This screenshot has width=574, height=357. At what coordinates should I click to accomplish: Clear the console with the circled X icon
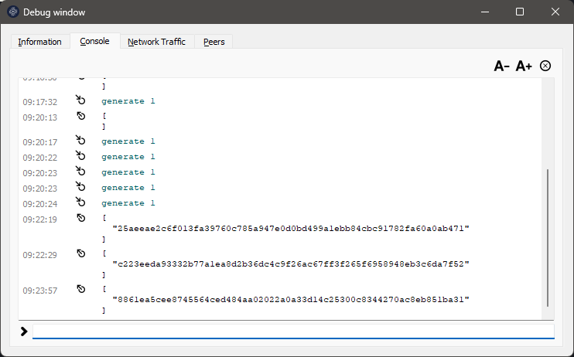545,66
